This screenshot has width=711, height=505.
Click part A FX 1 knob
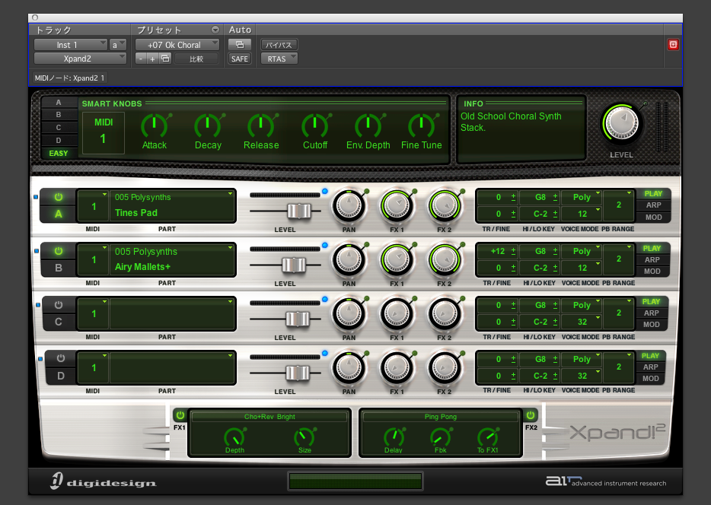click(397, 207)
